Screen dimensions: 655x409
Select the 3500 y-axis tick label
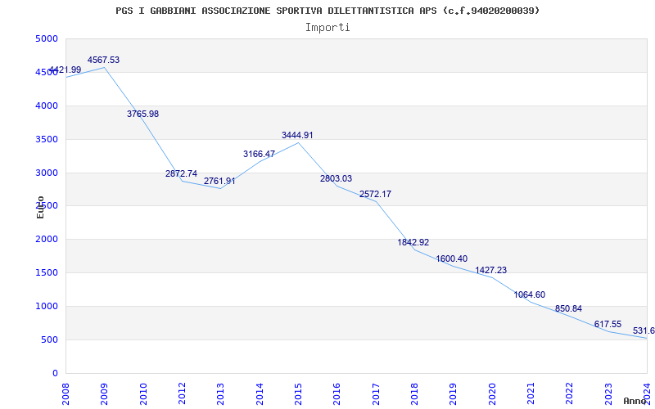[x=47, y=139]
